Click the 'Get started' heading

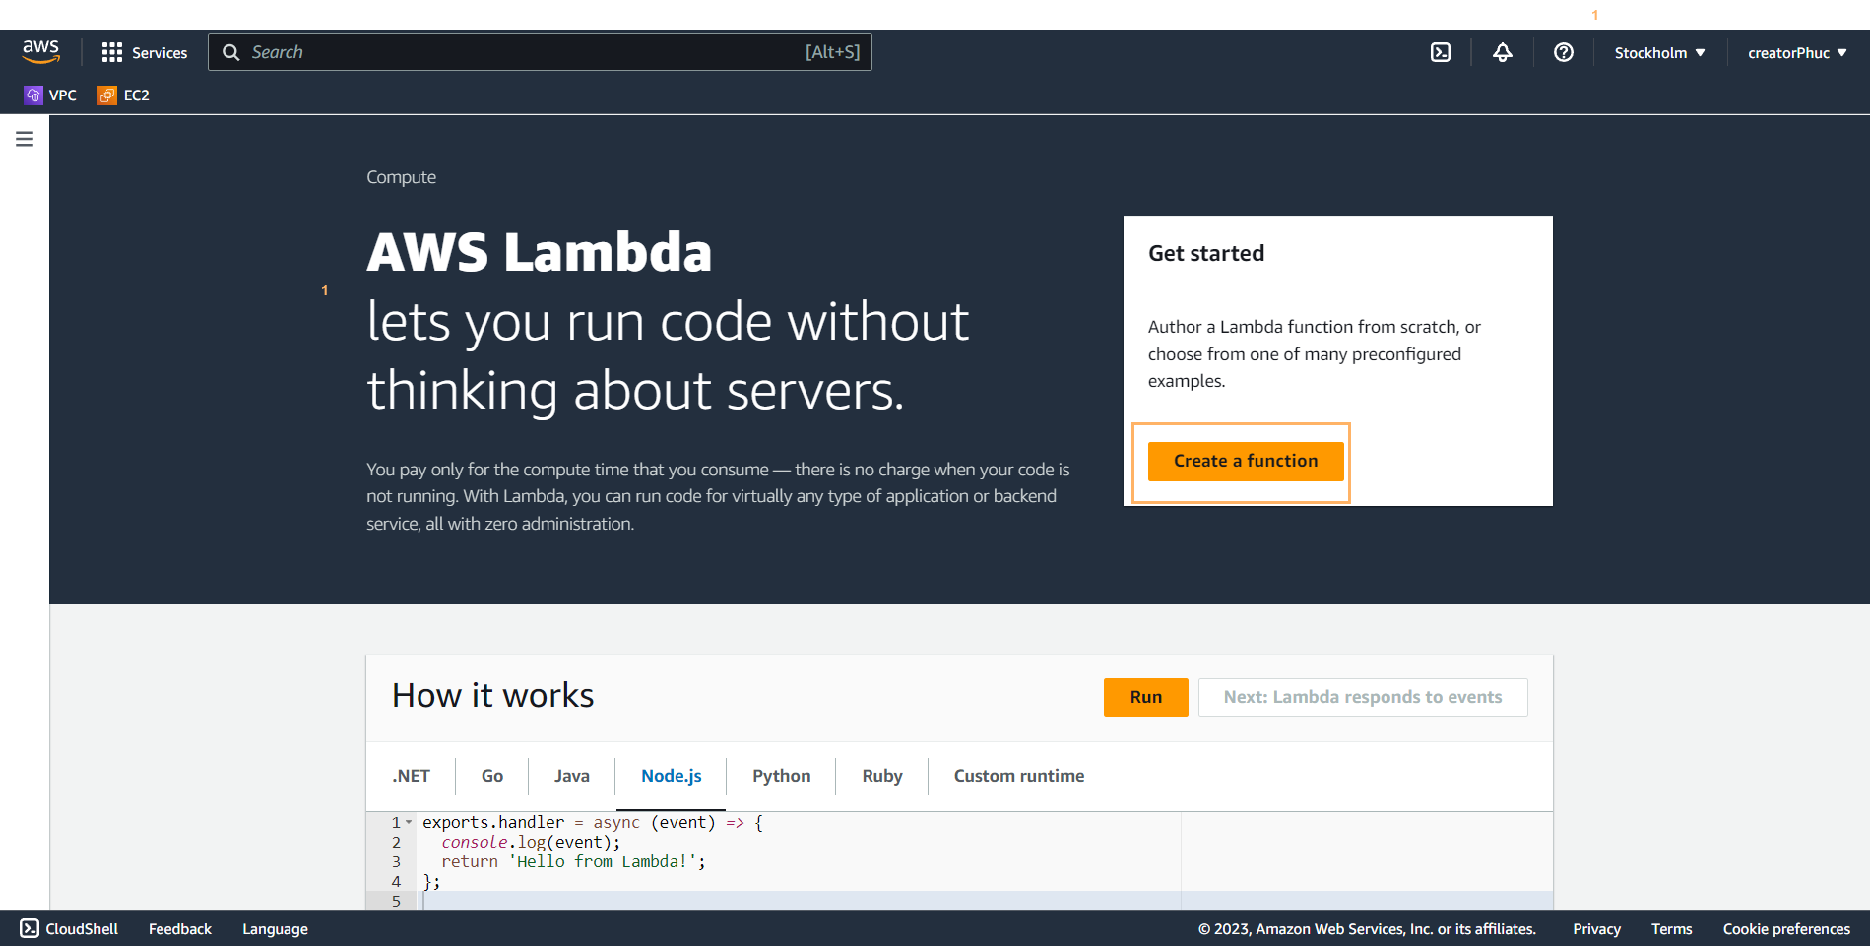click(x=1206, y=253)
